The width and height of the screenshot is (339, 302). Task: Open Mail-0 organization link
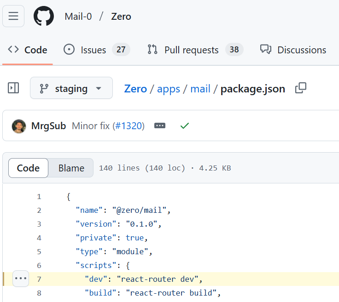(x=78, y=17)
